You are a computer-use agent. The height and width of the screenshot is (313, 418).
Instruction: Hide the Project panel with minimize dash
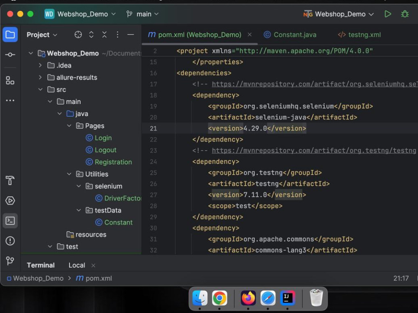tap(130, 35)
